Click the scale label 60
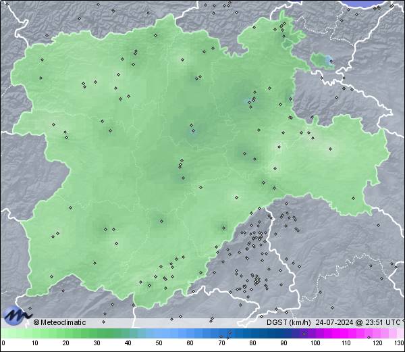Viewport: 405px width, 352px height. [x=190, y=343]
